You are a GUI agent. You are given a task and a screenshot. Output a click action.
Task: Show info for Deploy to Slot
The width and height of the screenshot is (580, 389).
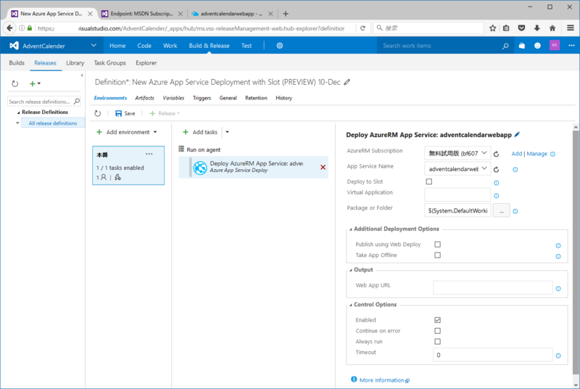tap(497, 183)
